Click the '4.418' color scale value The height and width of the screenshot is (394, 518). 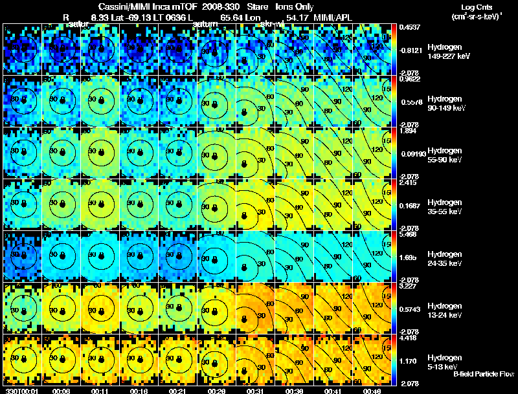[x=409, y=338]
